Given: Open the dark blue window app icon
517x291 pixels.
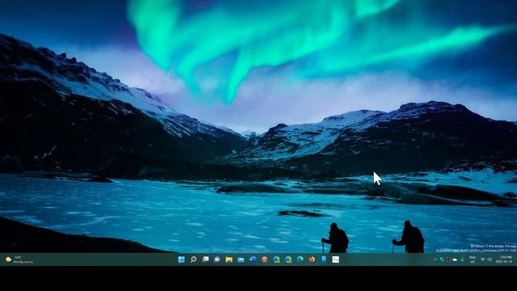Looking at the screenshot, I should (253, 259).
